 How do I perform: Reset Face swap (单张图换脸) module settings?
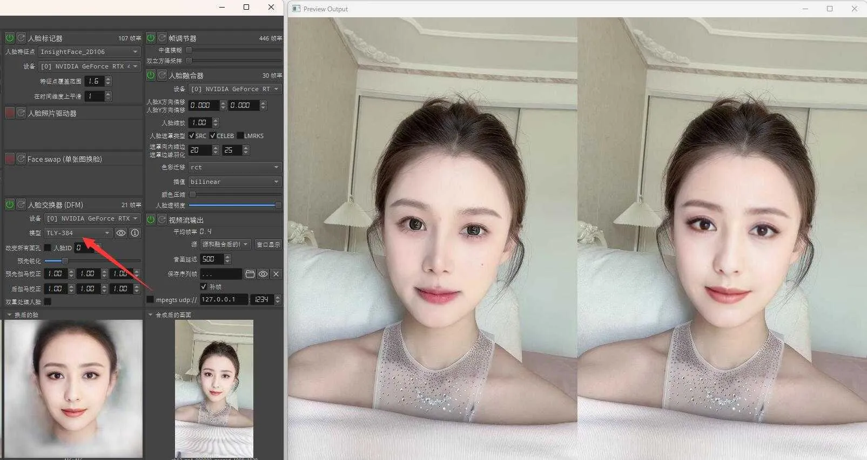[21, 159]
